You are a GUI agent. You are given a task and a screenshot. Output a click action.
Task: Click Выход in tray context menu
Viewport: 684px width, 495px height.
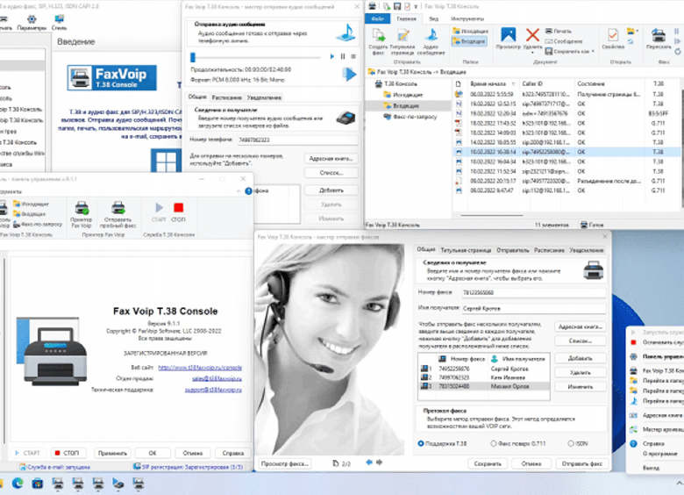[651, 468]
